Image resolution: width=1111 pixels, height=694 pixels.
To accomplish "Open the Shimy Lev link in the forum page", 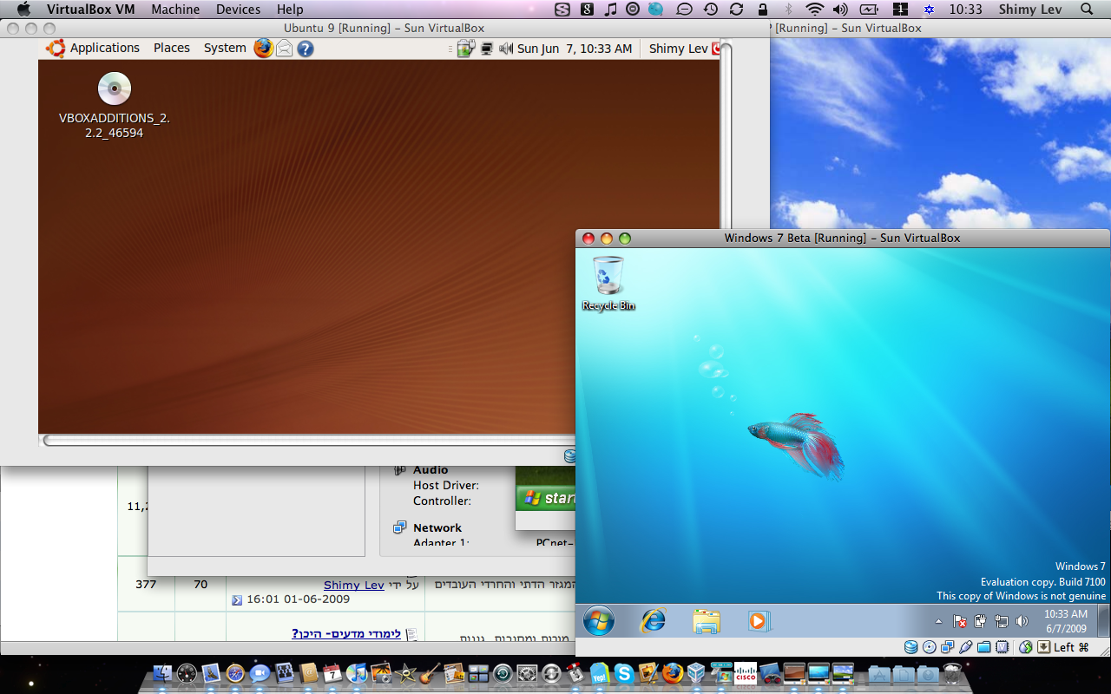I will pos(354,586).
